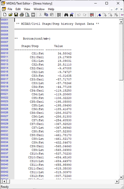Clear all bookmarks icon
Image resolution: width=124 pixels, height=189 pixels.
(x=116, y=15)
